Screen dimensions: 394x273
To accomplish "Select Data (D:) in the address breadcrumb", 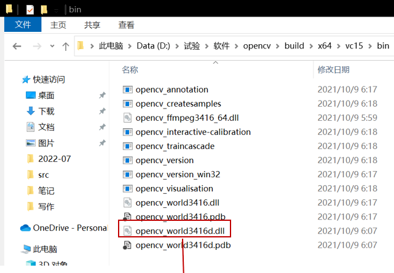I will 153,46.
